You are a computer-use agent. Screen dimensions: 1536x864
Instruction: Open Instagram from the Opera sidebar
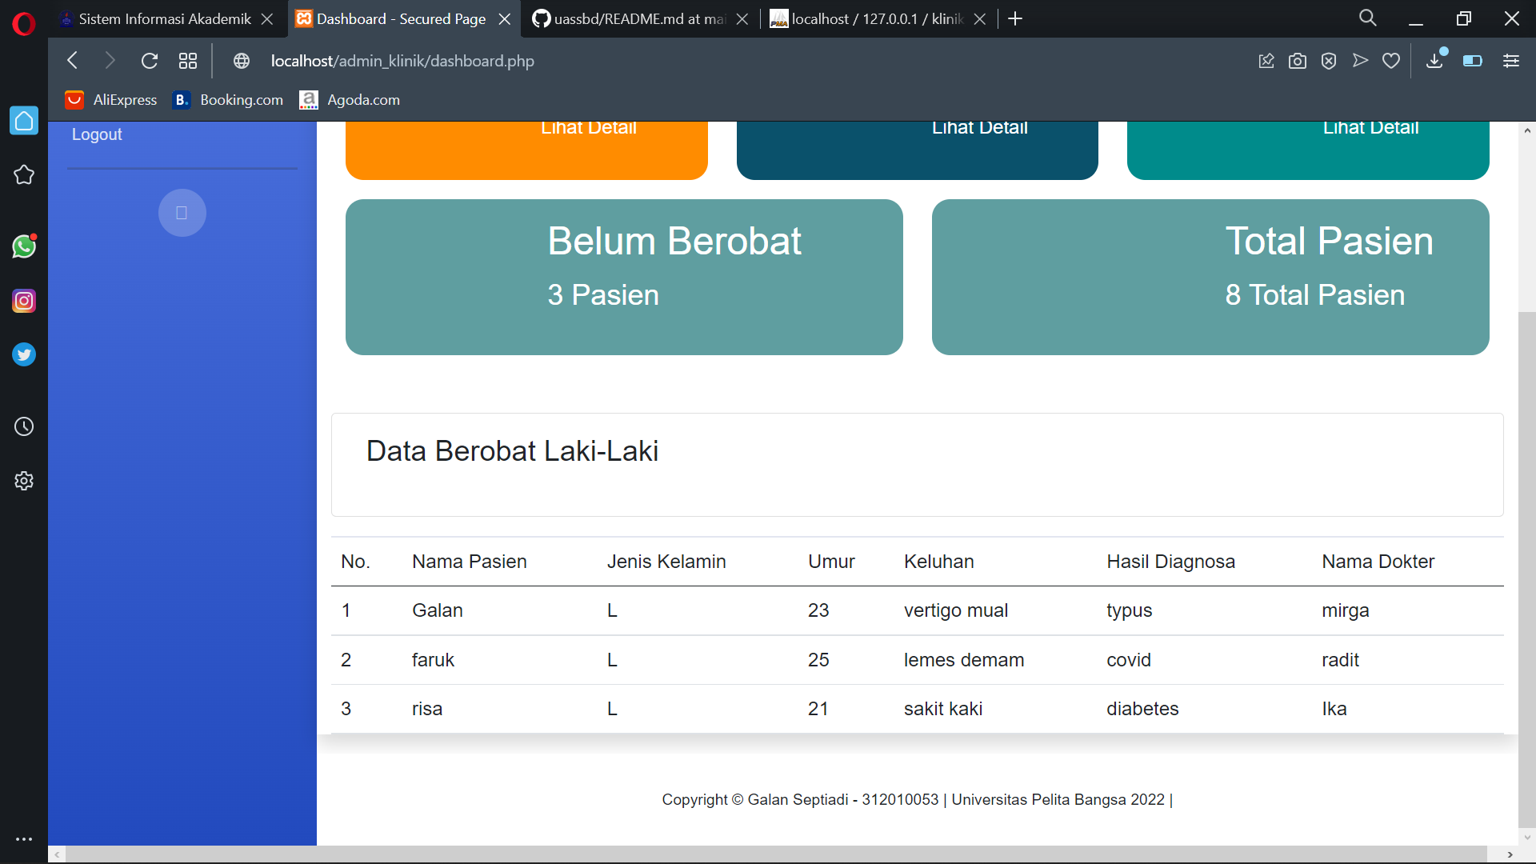pyautogui.click(x=24, y=301)
